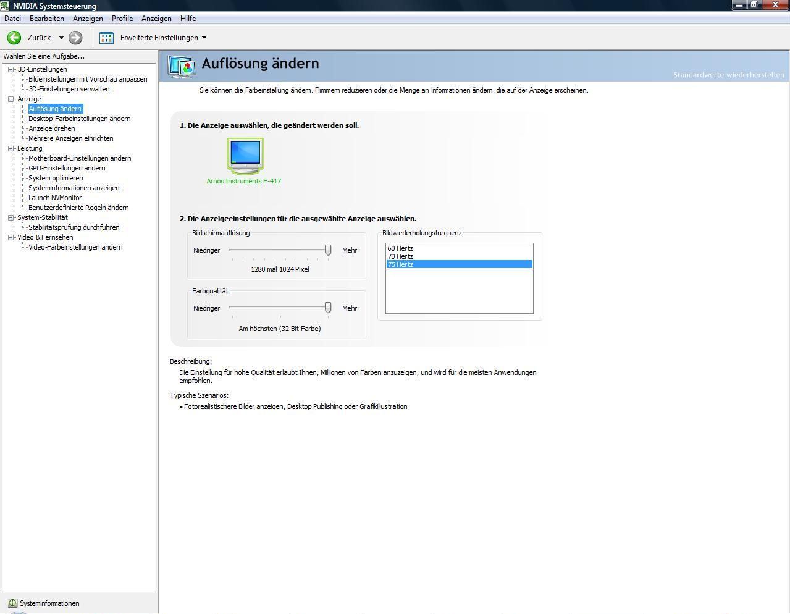Select 60 Hertz refresh rate
Viewport: 790px width, 614px height.
coord(459,248)
